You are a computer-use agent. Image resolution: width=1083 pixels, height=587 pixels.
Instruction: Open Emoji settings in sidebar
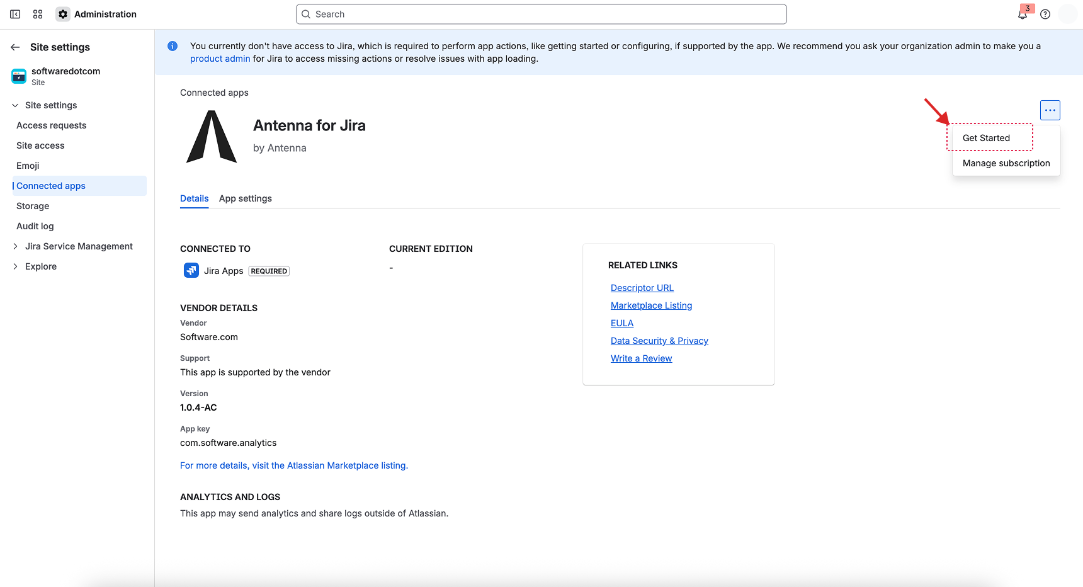coord(28,166)
